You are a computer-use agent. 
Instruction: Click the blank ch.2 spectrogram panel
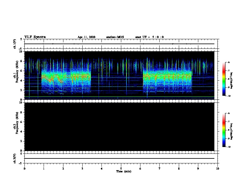point(119,127)
